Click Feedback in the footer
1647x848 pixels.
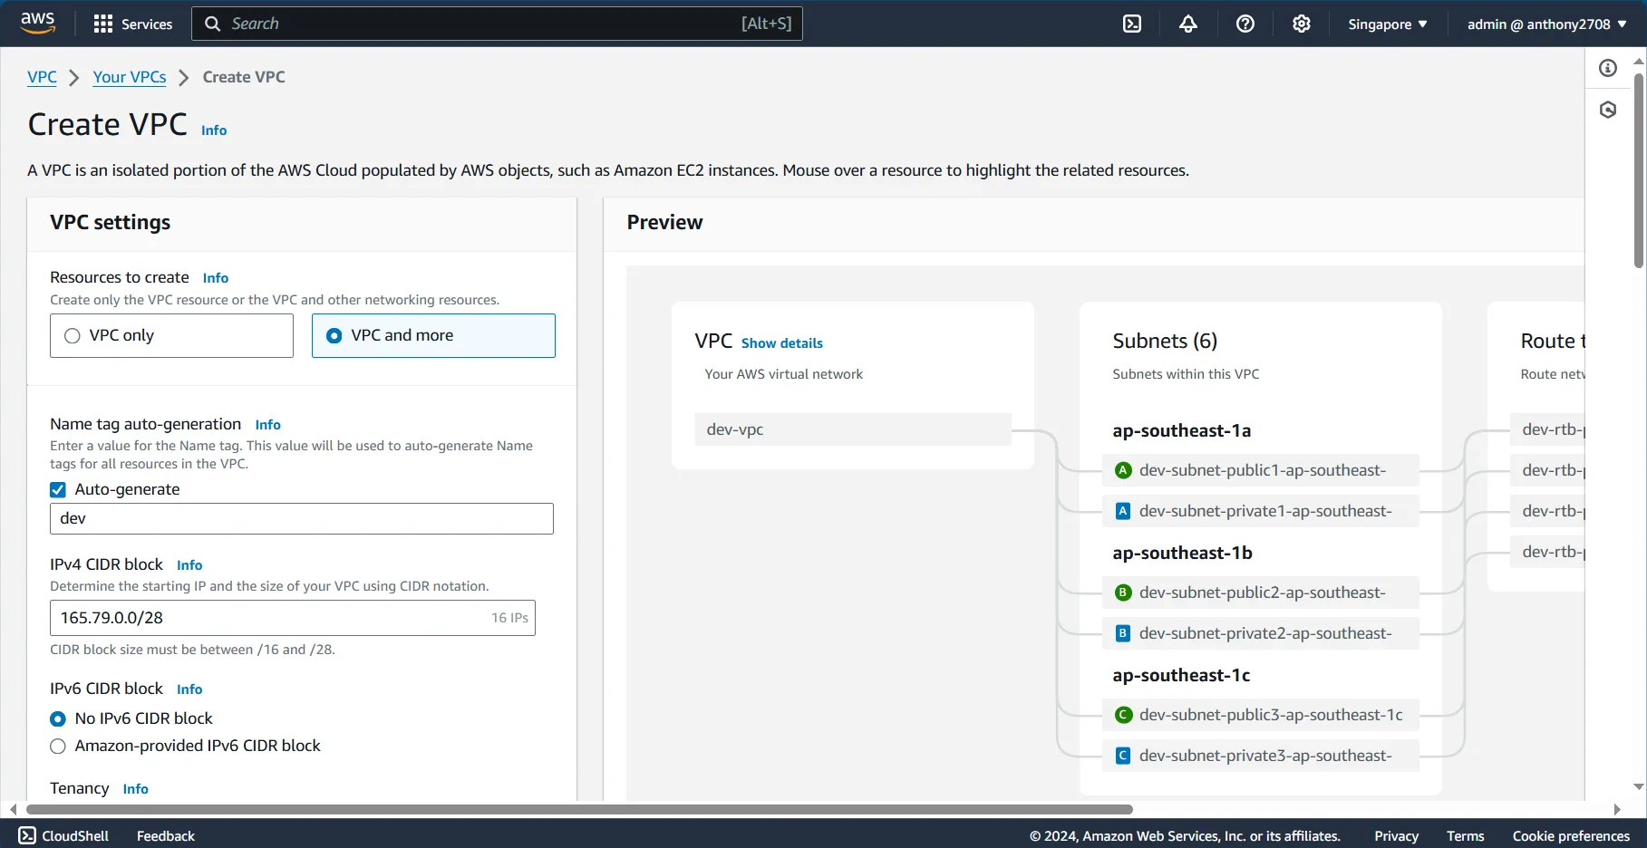tap(166, 836)
